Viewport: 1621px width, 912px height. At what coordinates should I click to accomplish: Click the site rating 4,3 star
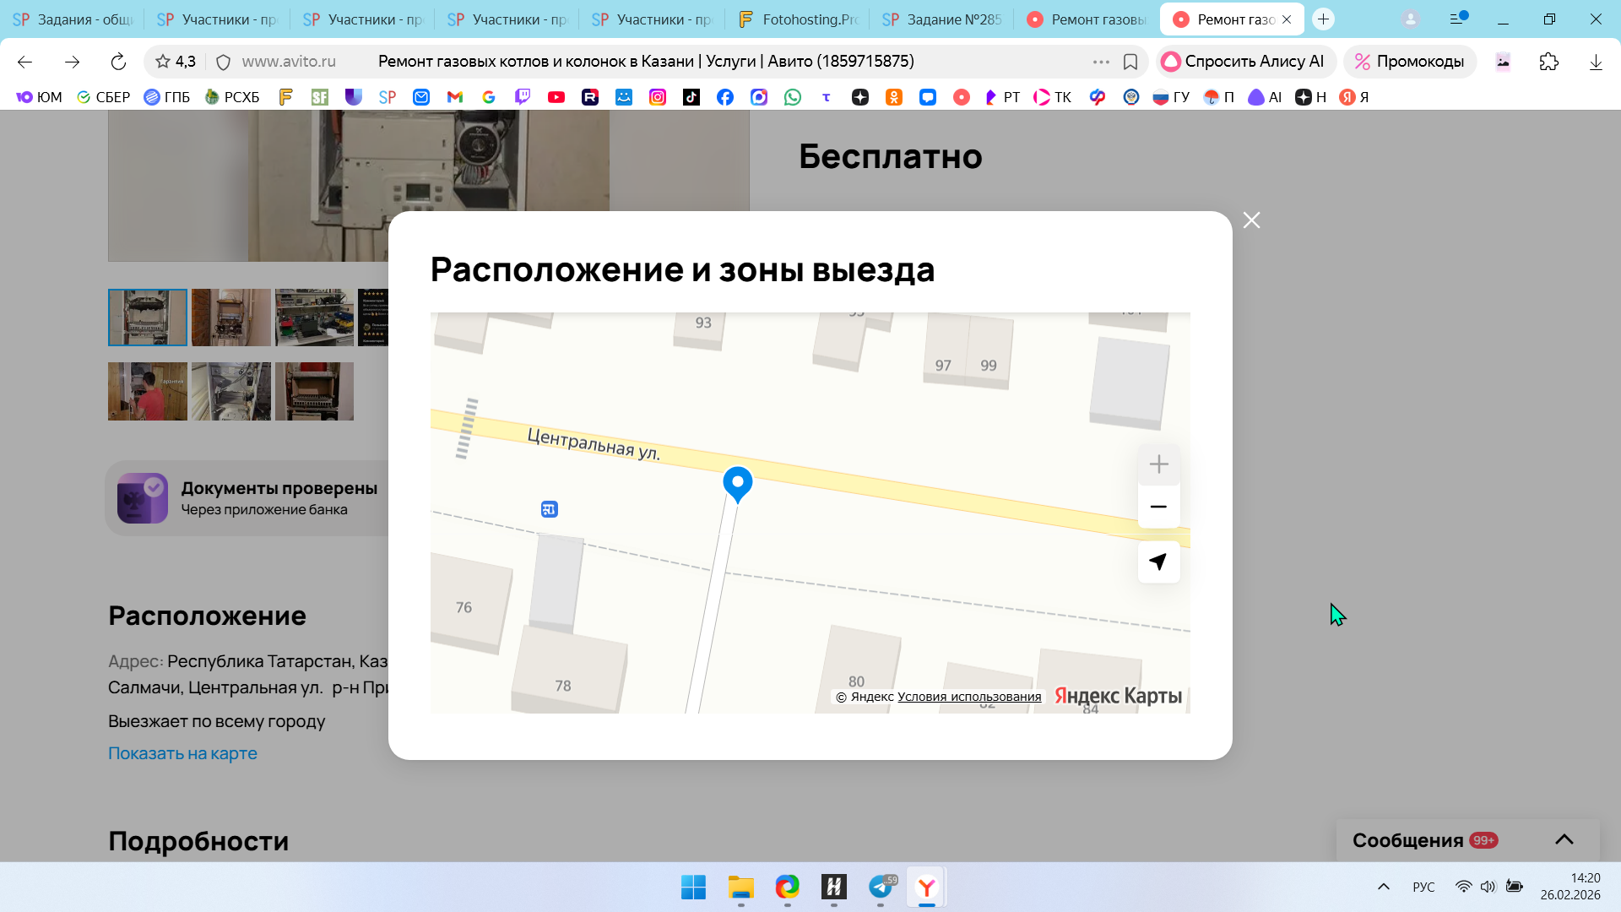coord(163,62)
